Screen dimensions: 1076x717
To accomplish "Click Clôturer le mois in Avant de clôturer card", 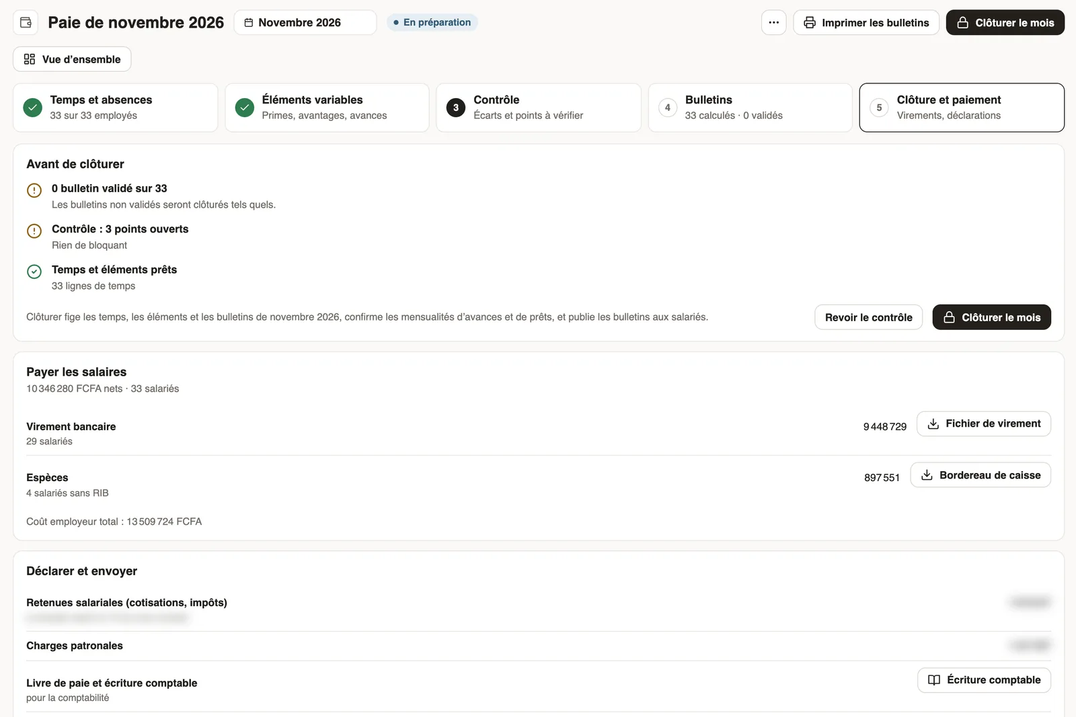I will (992, 317).
